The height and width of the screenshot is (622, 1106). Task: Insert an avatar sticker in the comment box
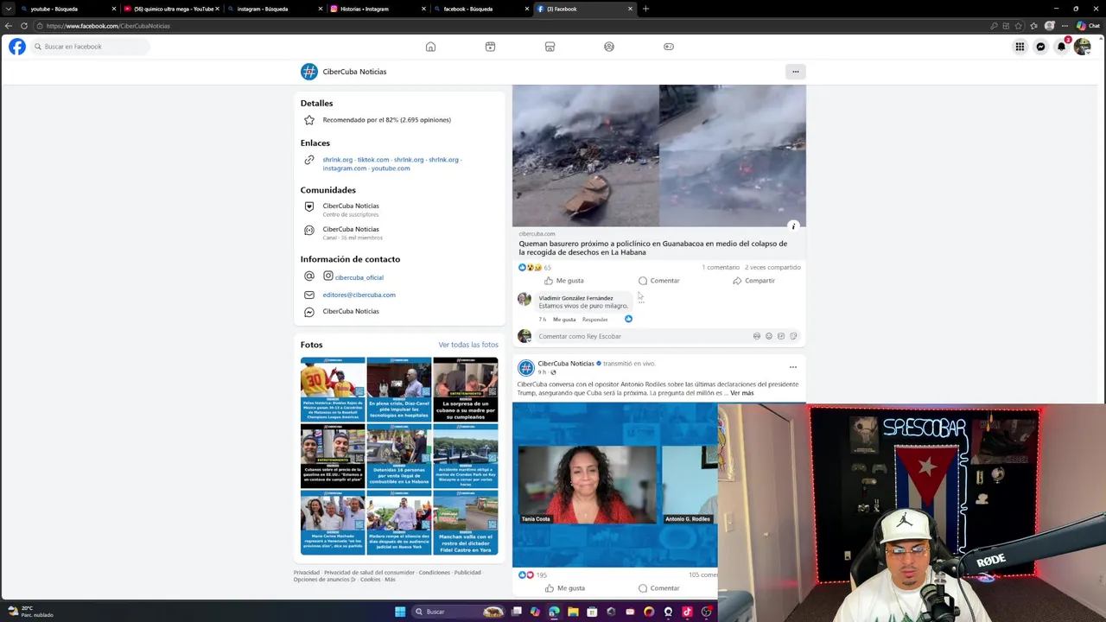[x=757, y=336]
